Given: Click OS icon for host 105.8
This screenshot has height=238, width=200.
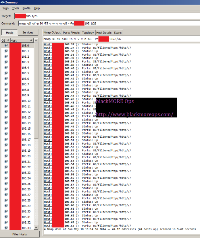Looking at the screenshot, I should point(6,89).
